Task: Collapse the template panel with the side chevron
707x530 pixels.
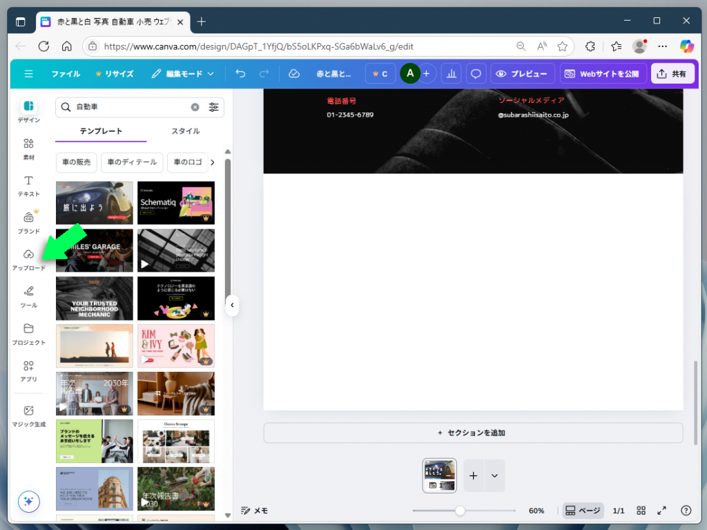Action: tap(232, 305)
